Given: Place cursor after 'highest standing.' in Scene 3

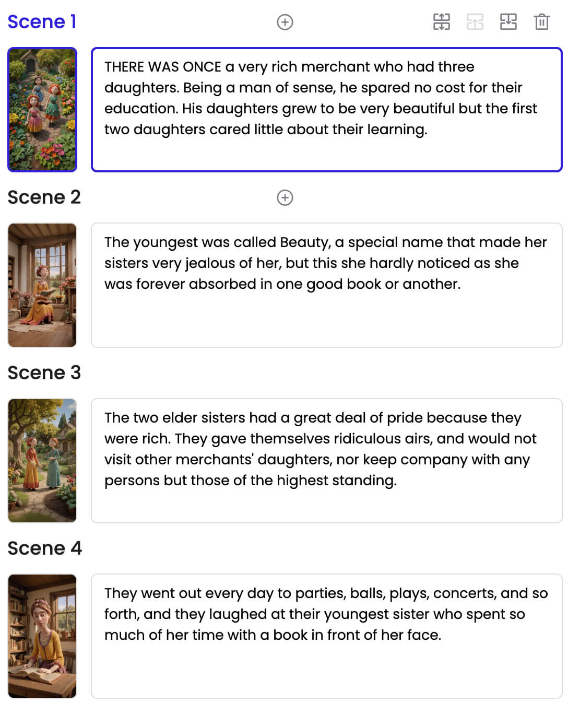Looking at the screenshot, I should click(398, 481).
